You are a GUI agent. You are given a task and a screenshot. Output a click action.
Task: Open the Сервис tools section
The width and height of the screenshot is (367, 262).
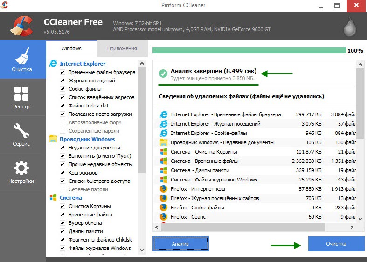(22, 134)
